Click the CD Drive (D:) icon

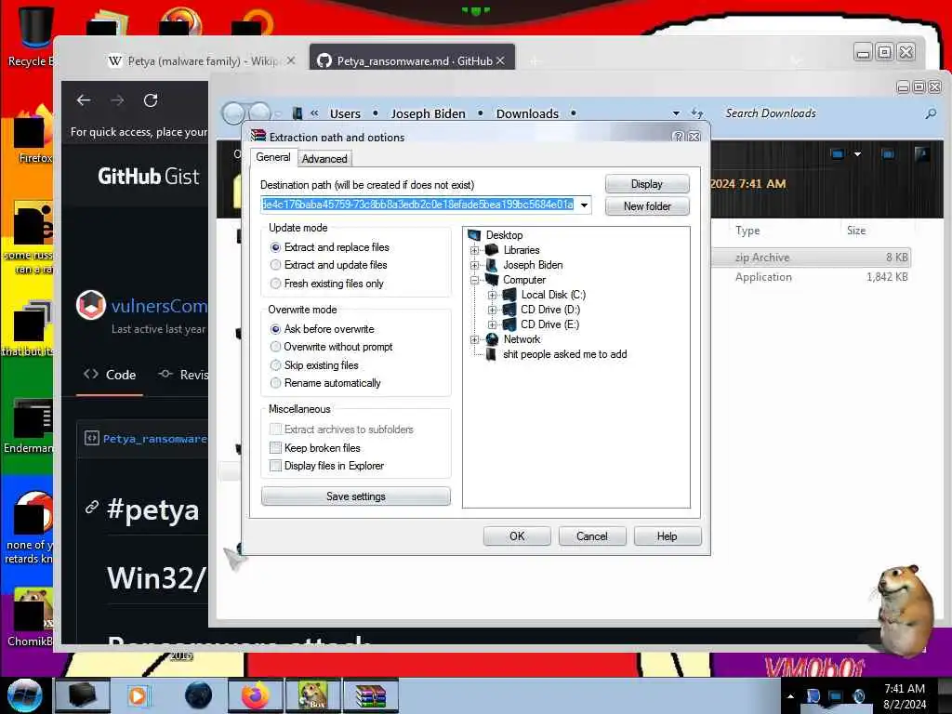(x=509, y=310)
